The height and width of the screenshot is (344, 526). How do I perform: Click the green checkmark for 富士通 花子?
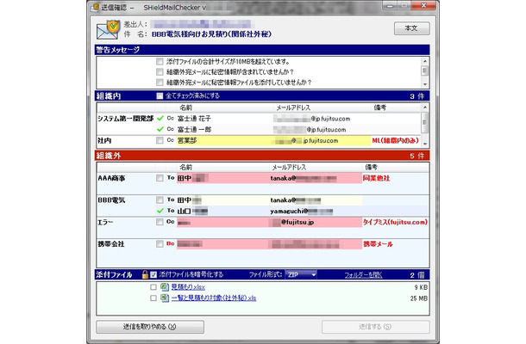coord(160,118)
